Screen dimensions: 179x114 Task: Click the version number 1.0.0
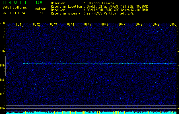pyautogui.click(x=39, y=2)
